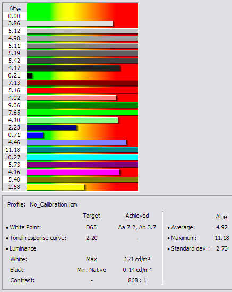Click the olive bar beside 5.48
This screenshot has height=292, width=232.
[x=82, y=179]
